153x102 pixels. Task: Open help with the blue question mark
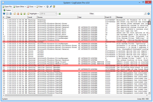point(149,14)
